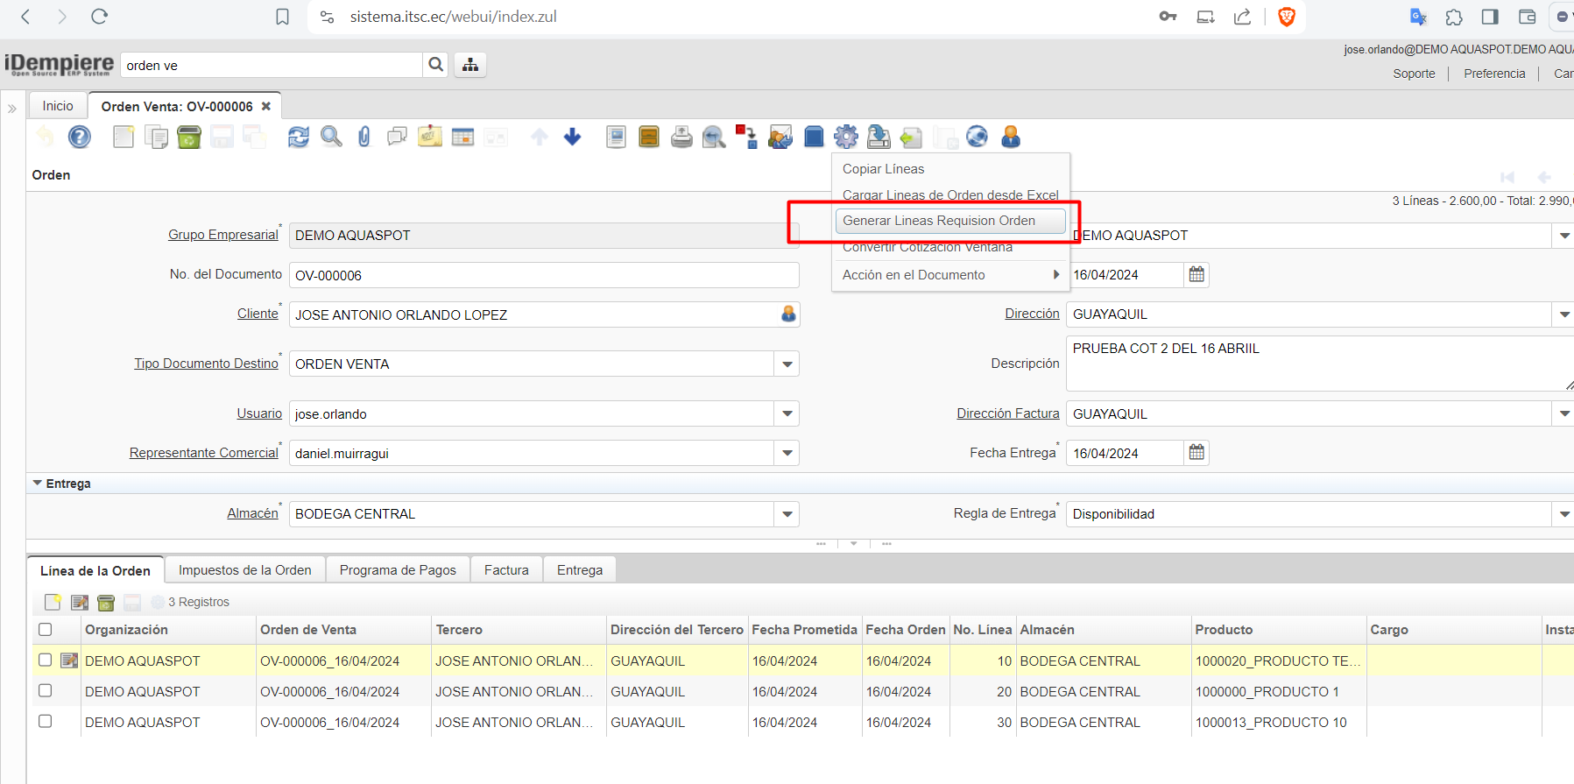The image size is (1574, 784).
Task: Click the Soporte link
Action: [1414, 74]
